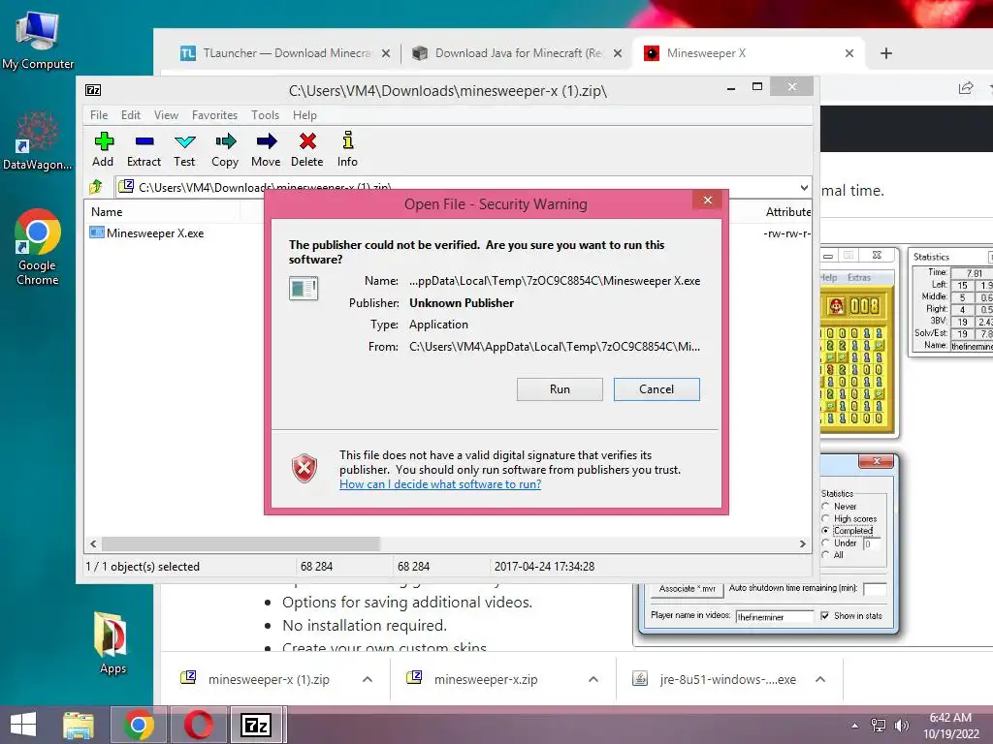
Task: Click the Info toolbar icon
Action: point(347,149)
